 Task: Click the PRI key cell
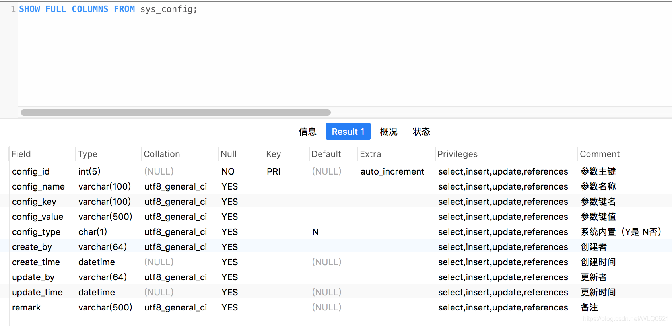[274, 171]
